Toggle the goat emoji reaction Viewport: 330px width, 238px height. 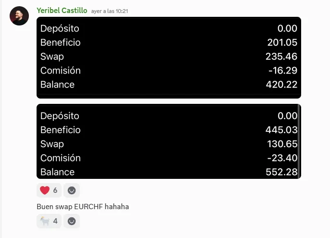pos(49,221)
